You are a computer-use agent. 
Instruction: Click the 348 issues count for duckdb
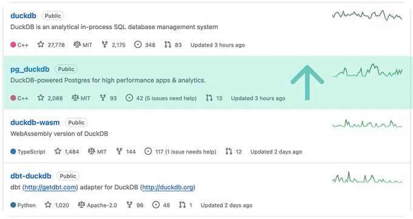150,45
